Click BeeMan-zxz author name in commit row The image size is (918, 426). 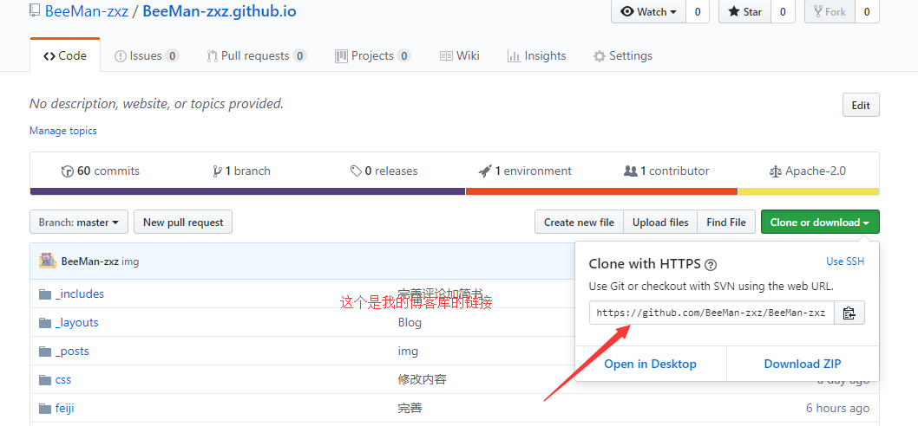(89, 261)
